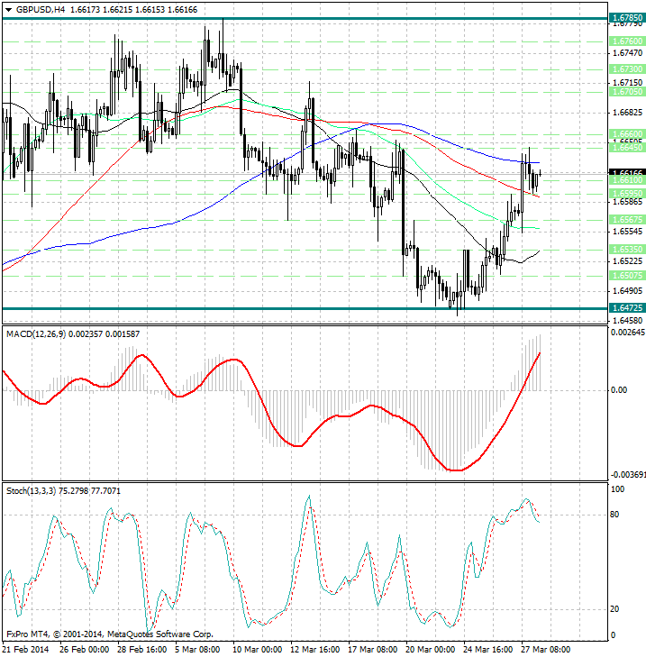Click the 1.66600 price level label

coord(627,133)
